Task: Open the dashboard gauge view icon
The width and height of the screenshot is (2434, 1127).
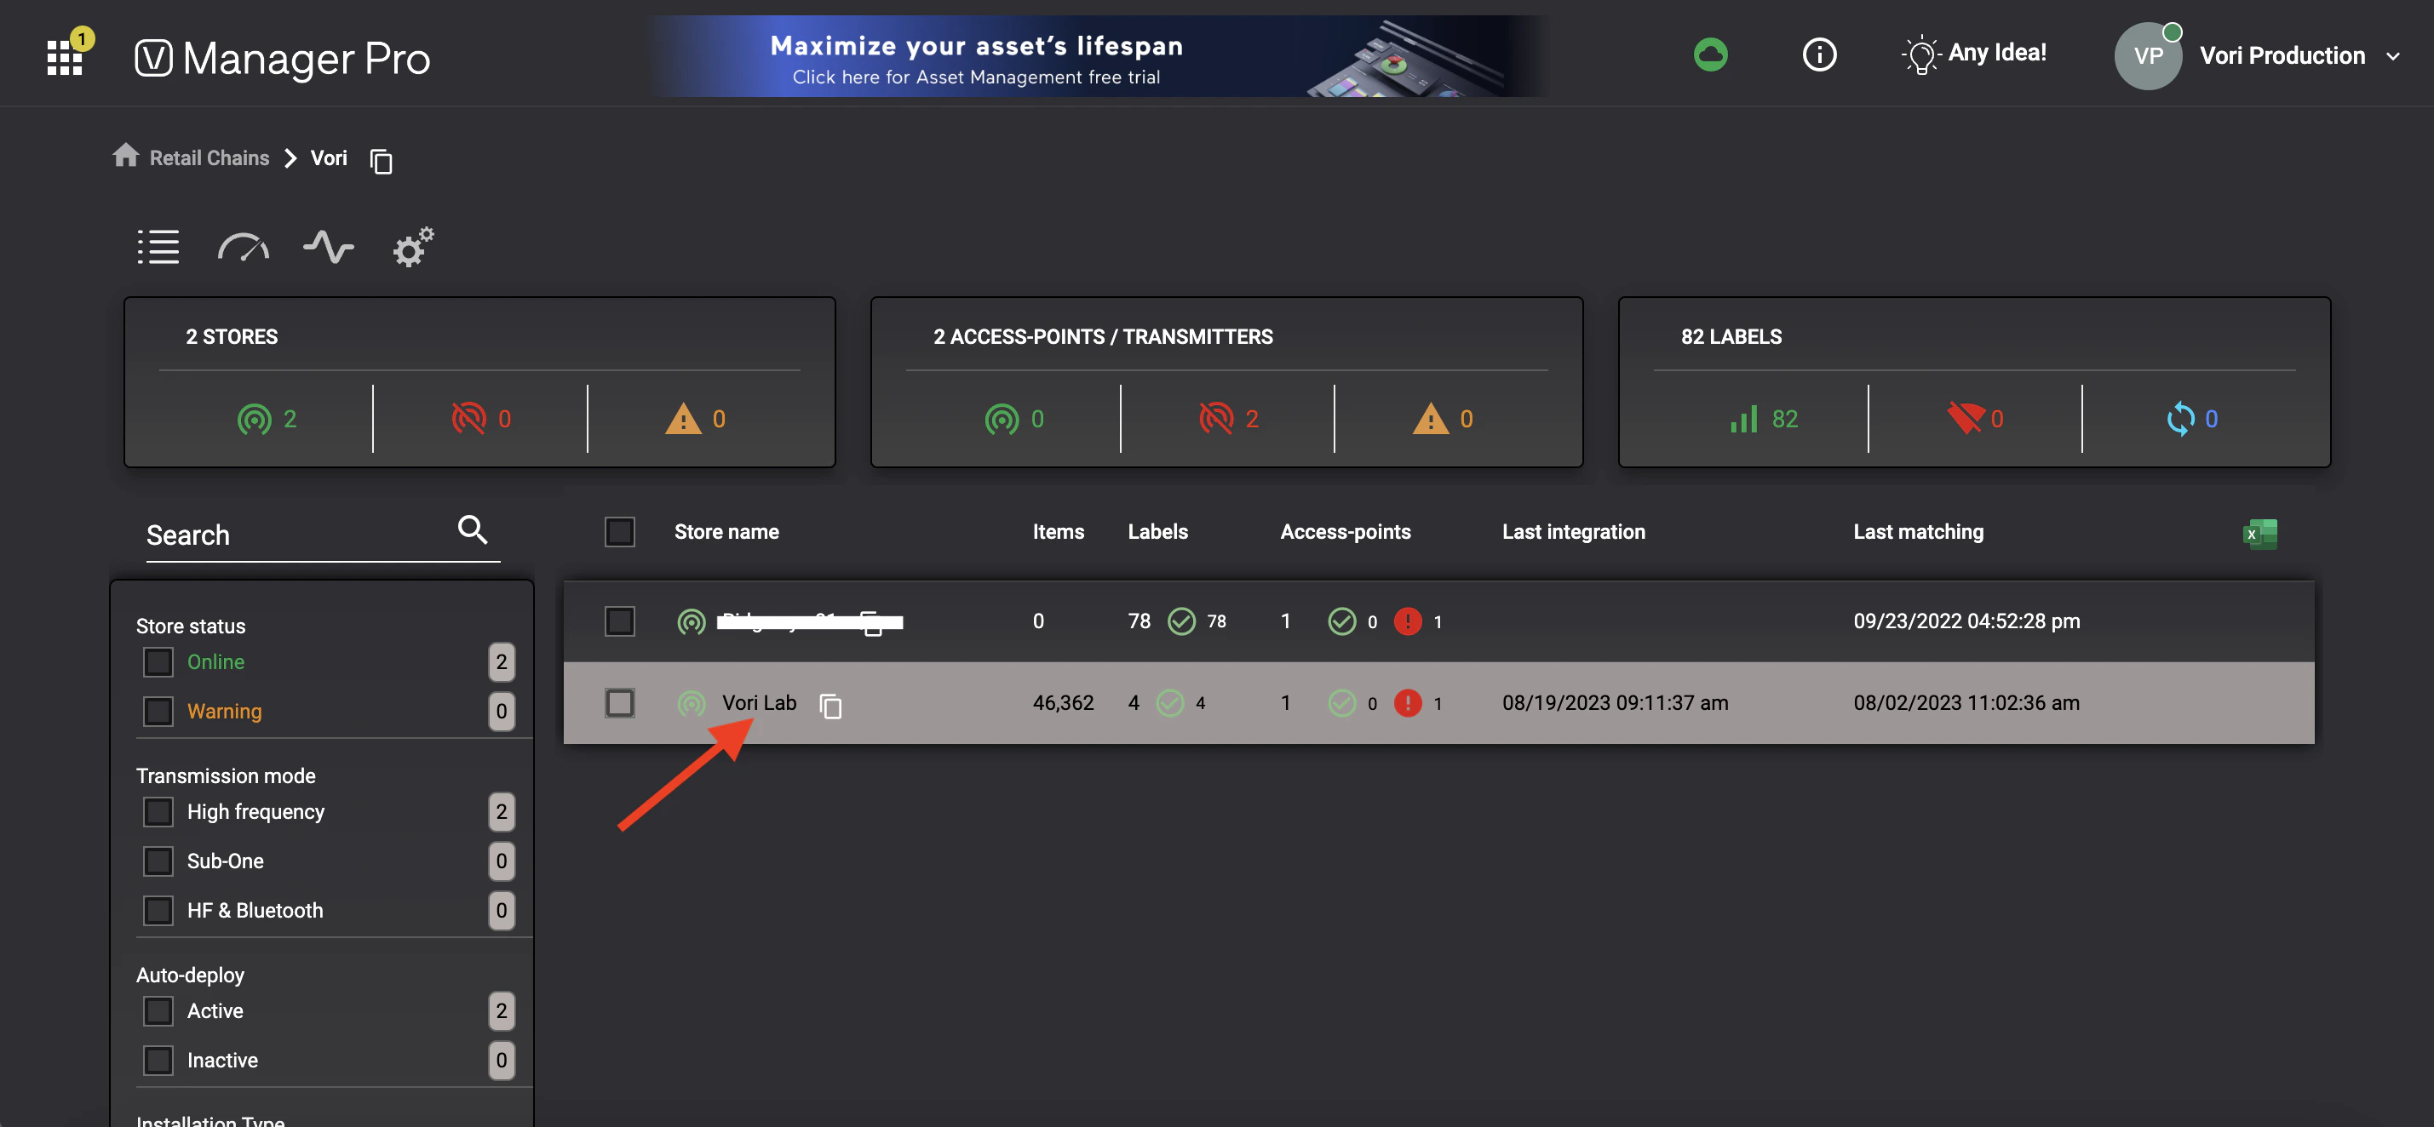Action: click(x=243, y=248)
